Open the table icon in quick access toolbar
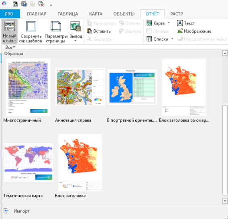The image size is (228, 219). 15,4
